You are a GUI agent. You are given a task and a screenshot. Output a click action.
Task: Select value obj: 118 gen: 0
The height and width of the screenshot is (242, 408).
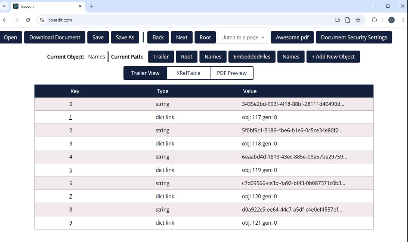click(x=259, y=144)
